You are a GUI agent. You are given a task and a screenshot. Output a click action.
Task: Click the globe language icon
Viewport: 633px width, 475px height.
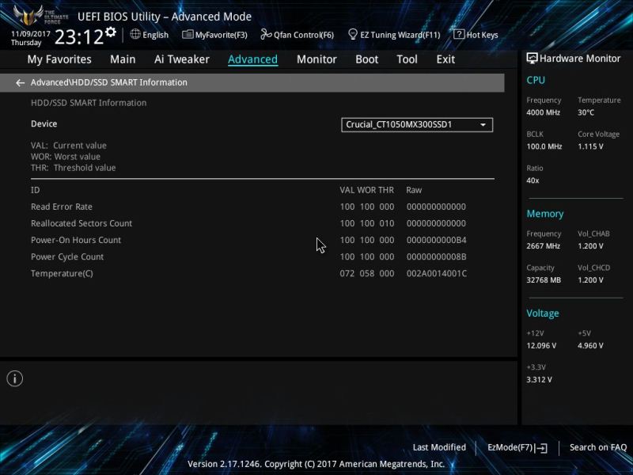tap(135, 34)
